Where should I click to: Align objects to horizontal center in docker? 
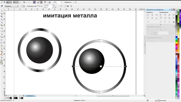(152, 15)
